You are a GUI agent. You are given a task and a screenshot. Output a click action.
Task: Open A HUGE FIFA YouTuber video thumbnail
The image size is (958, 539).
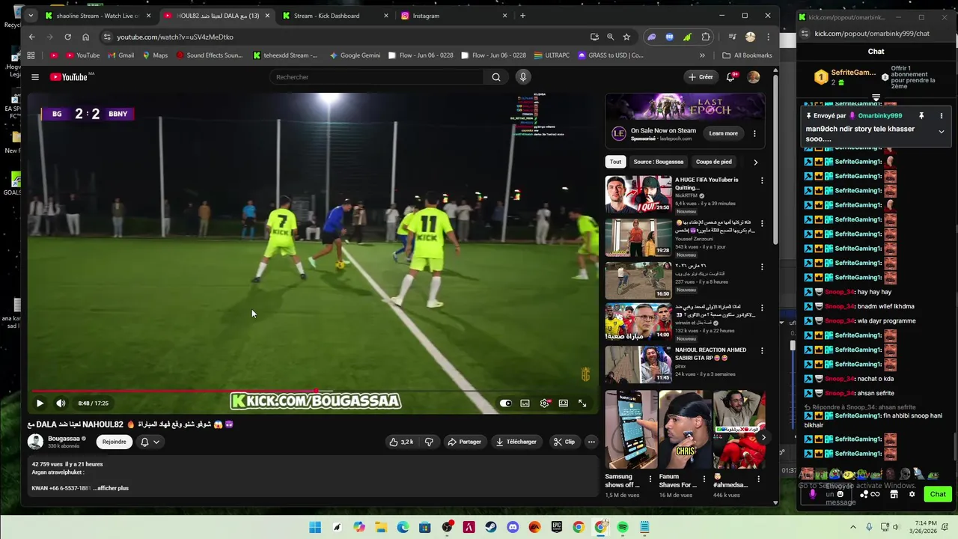638,195
